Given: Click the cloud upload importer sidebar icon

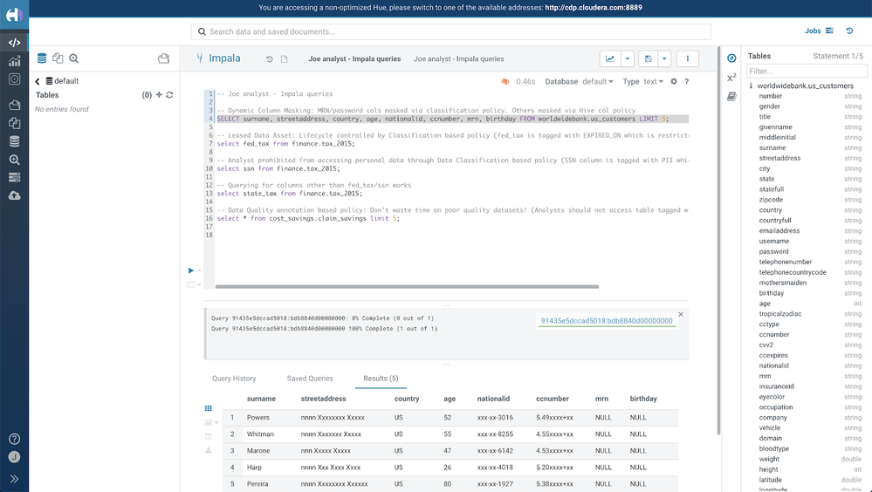Looking at the screenshot, I should (x=14, y=196).
